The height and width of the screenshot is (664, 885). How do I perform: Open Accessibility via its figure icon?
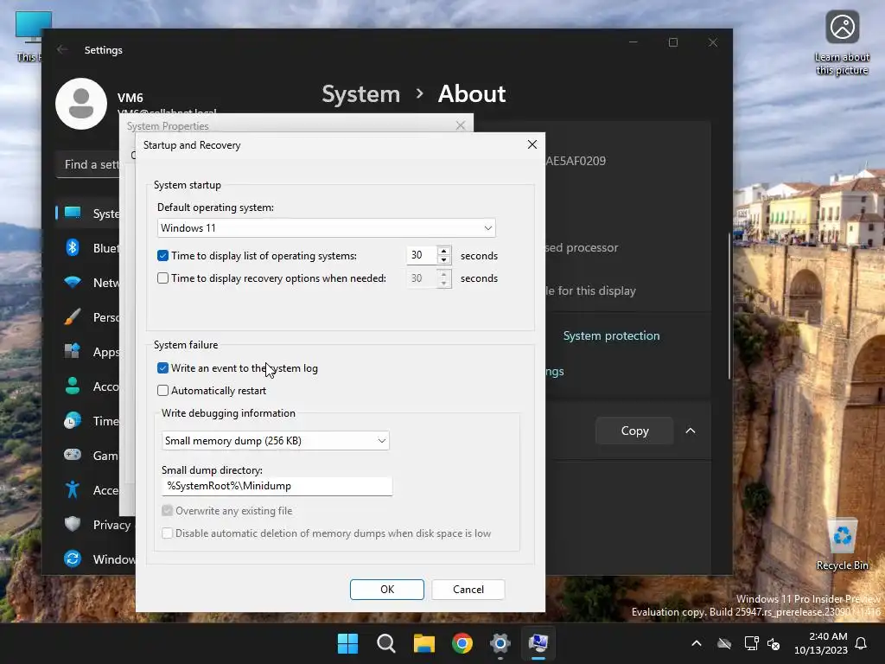click(x=73, y=489)
